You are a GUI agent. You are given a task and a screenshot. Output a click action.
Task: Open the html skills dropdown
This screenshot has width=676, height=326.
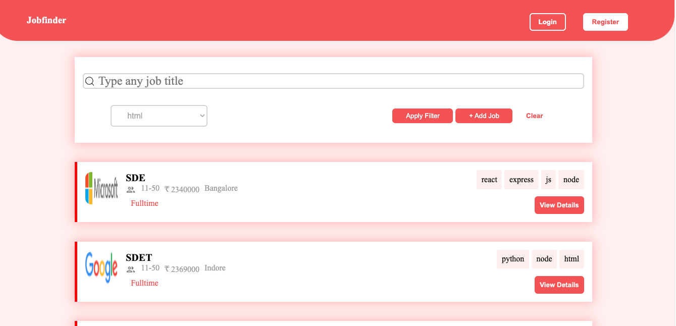[159, 116]
